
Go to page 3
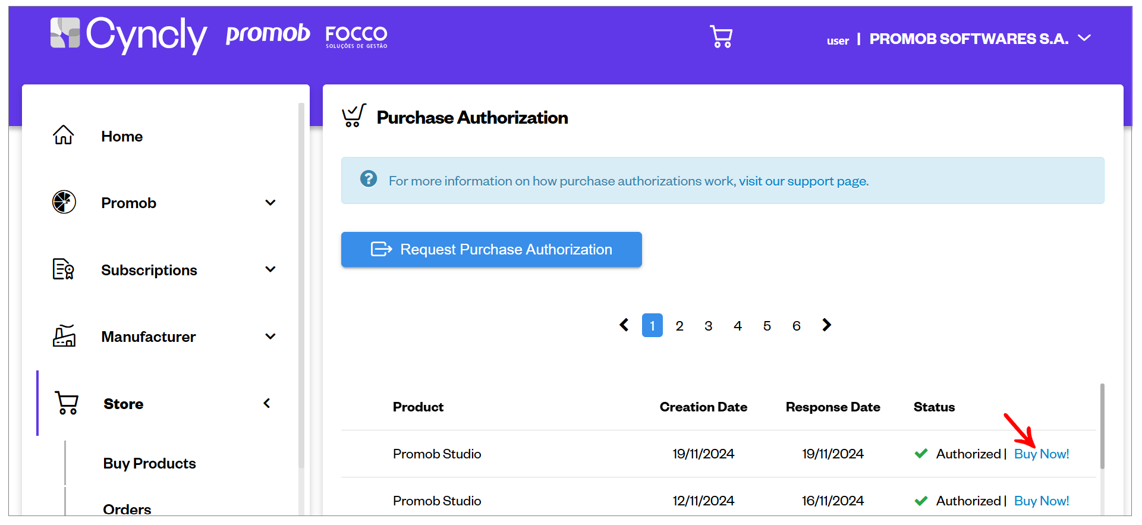(709, 325)
